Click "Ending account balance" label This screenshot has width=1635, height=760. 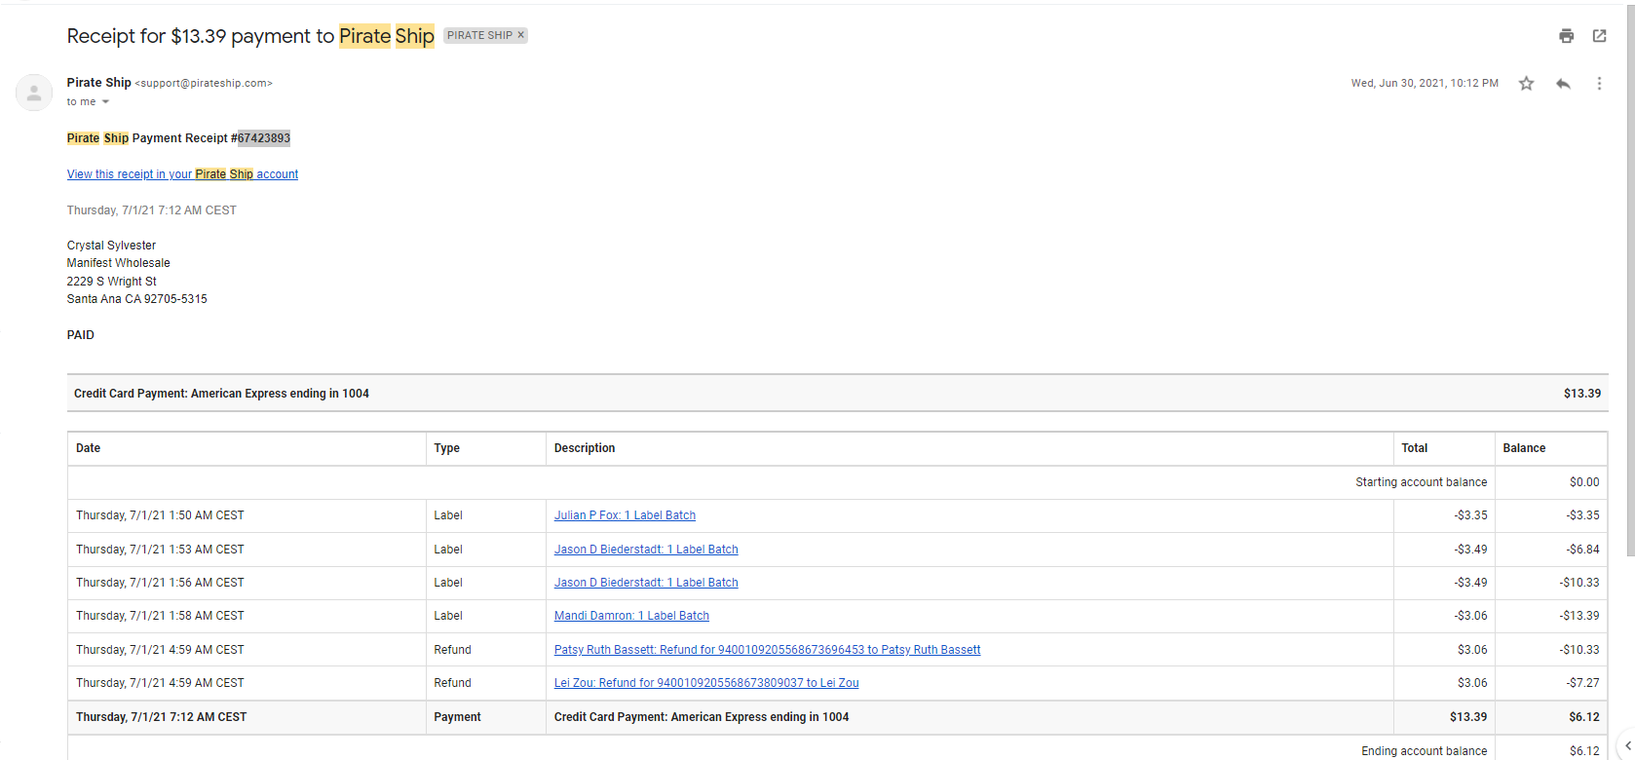click(1425, 751)
